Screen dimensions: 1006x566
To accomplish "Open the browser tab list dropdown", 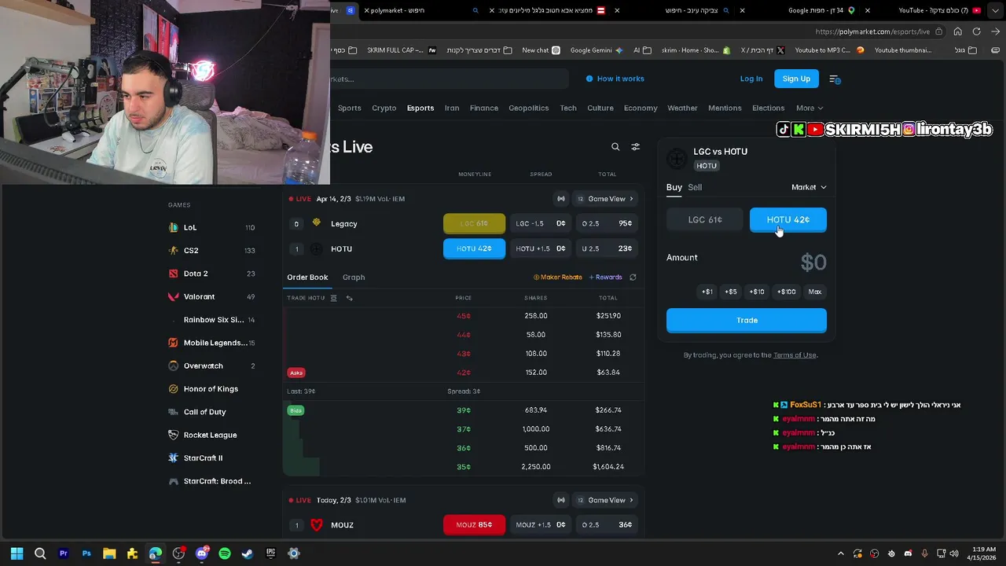I will click(x=995, y=10).
